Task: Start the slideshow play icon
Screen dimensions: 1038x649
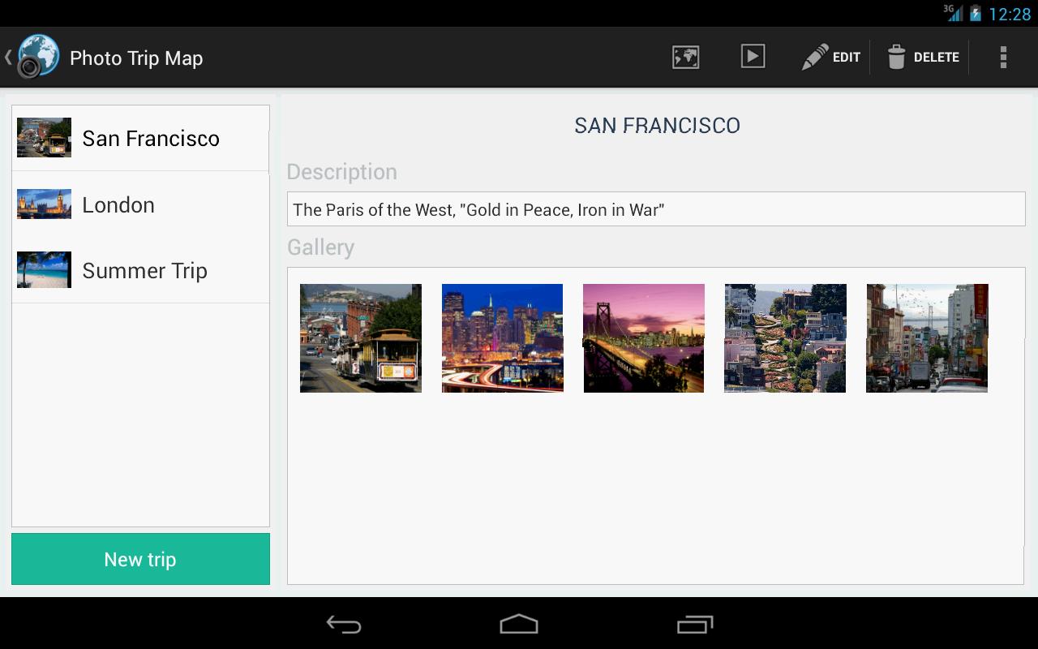Action: (753, 56)
